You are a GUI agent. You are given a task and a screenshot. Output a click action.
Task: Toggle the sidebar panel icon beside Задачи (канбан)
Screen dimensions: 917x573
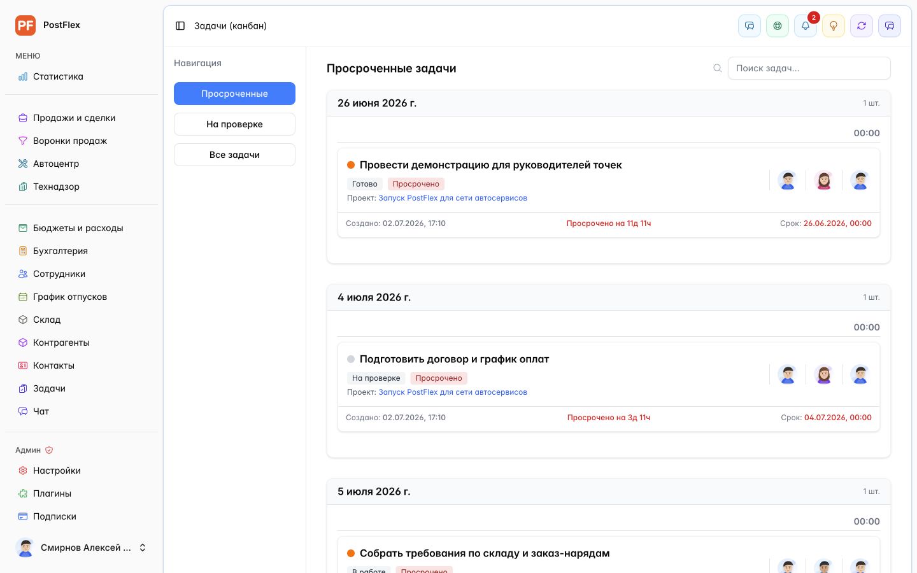(x=180, y=26)
